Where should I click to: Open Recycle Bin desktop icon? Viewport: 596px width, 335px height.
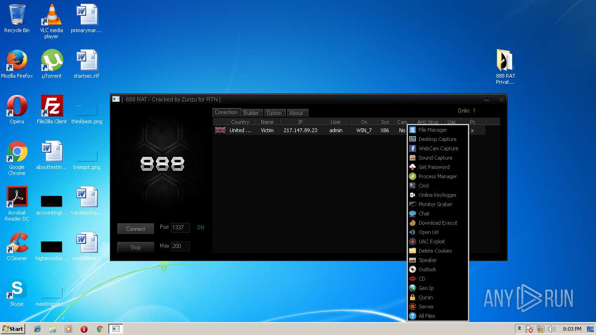17,19
